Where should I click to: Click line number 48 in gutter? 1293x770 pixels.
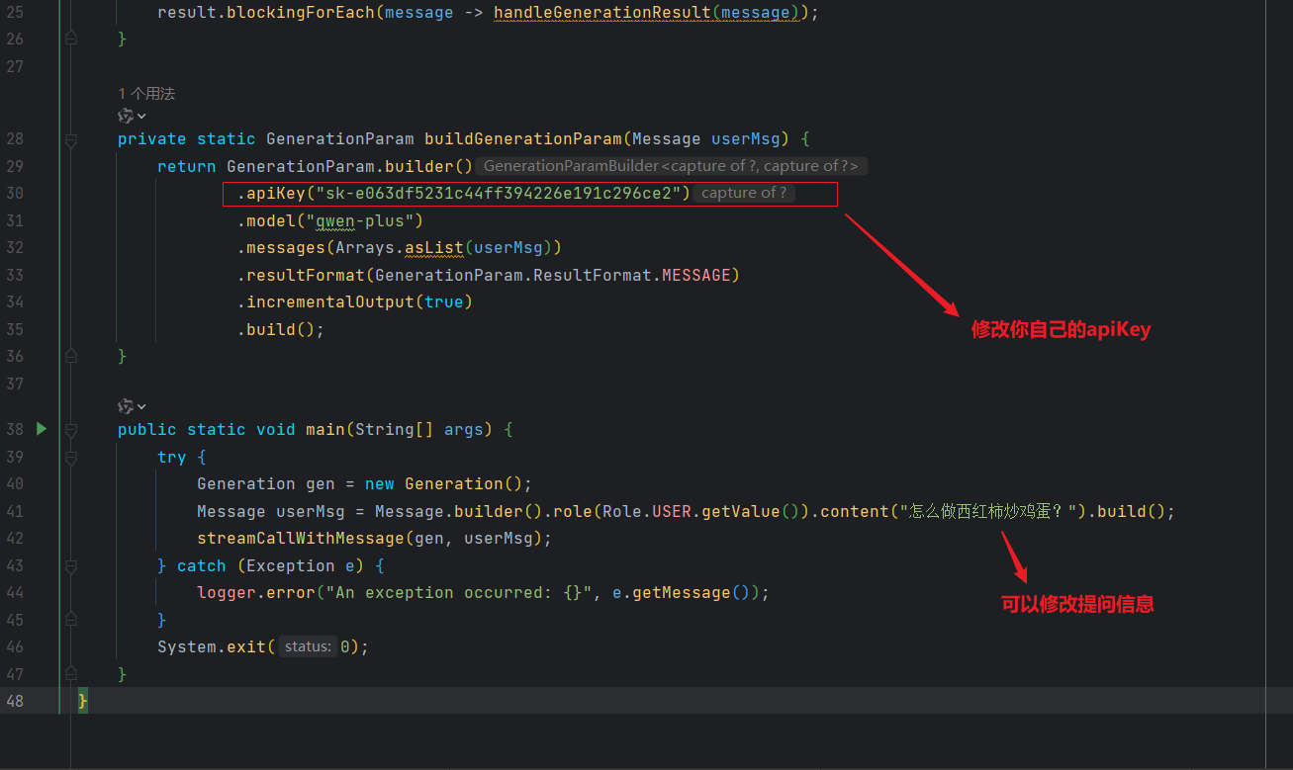click(x=14, y=701)
